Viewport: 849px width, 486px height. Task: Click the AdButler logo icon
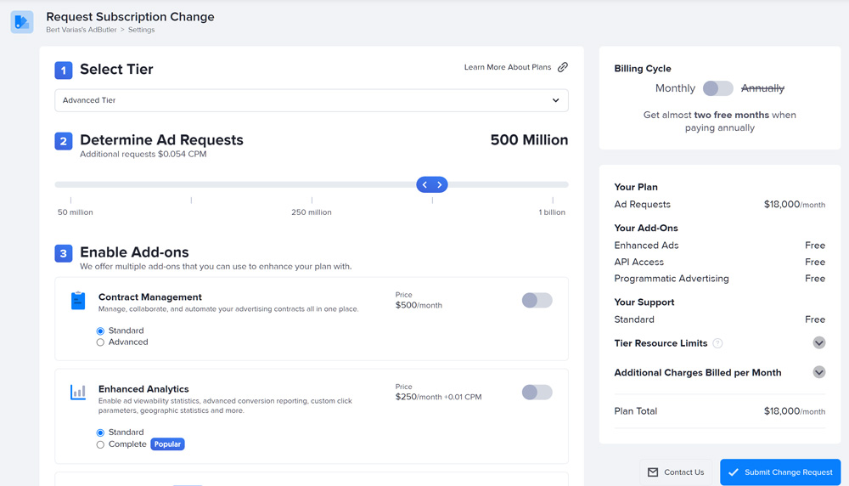[22, 22]
